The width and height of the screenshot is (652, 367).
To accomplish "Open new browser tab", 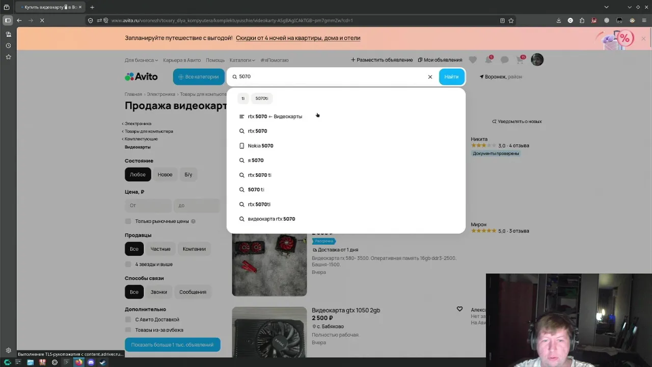I will tap(92, 7).
